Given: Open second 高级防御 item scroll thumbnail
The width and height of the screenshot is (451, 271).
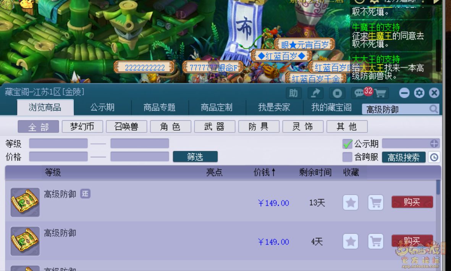Looking at the screenshot, I should pos(25,241).
